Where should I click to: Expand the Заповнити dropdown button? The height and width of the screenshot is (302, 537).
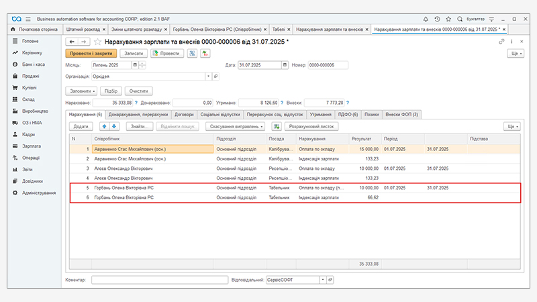click(x=81, y=91)
